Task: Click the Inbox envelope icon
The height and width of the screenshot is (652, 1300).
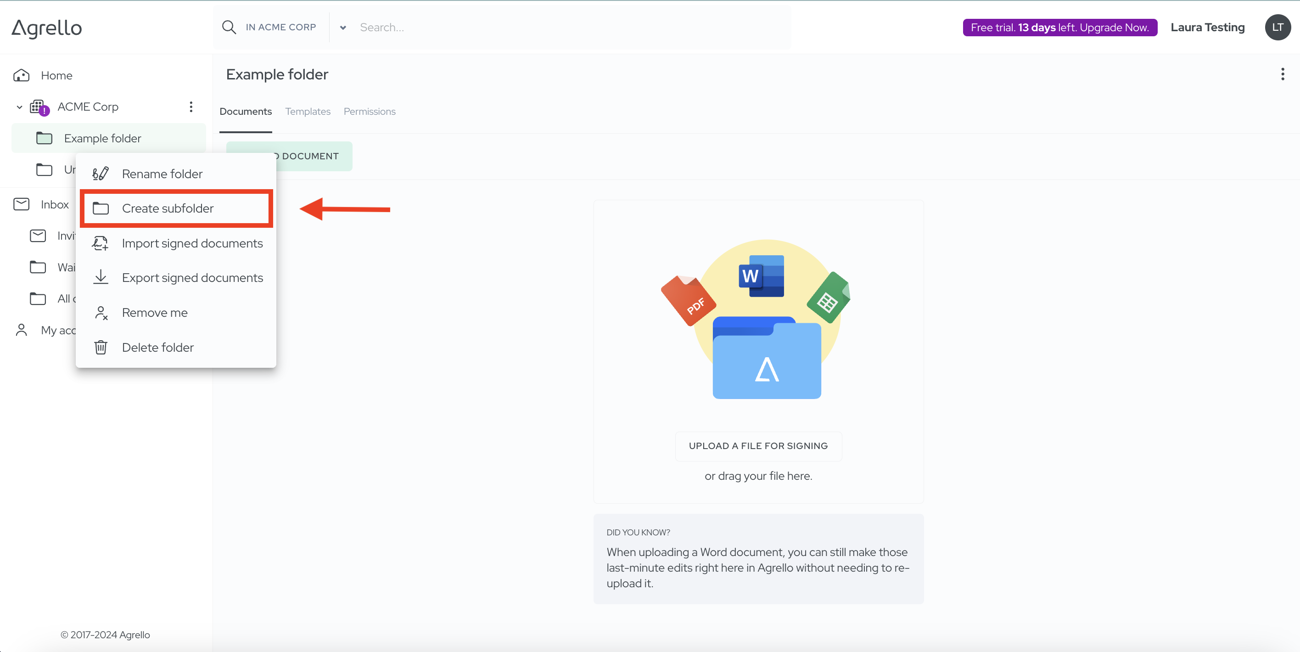Action: pos(21,204)
